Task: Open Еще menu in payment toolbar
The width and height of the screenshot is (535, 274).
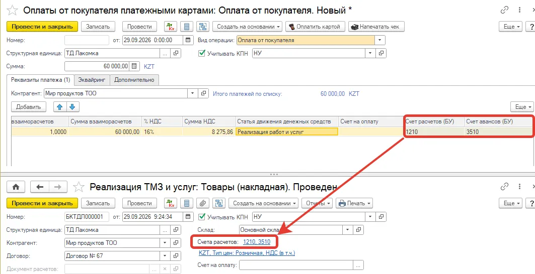Action: 510,27
